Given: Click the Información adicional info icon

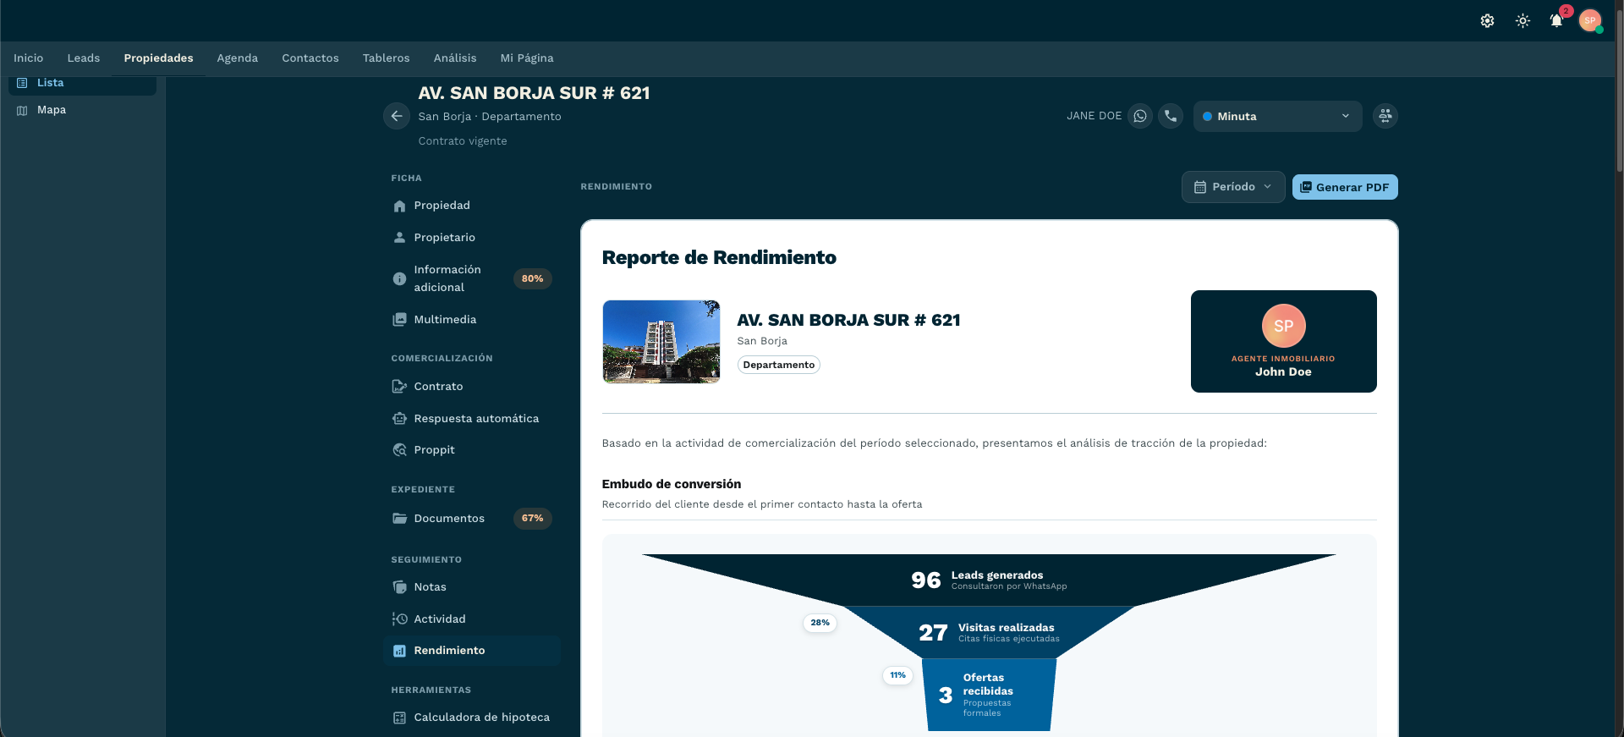Looking at the screenshot, I should click(399, 278).
